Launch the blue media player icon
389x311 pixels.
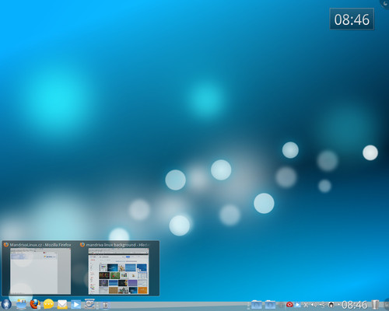tap(76, 305)
